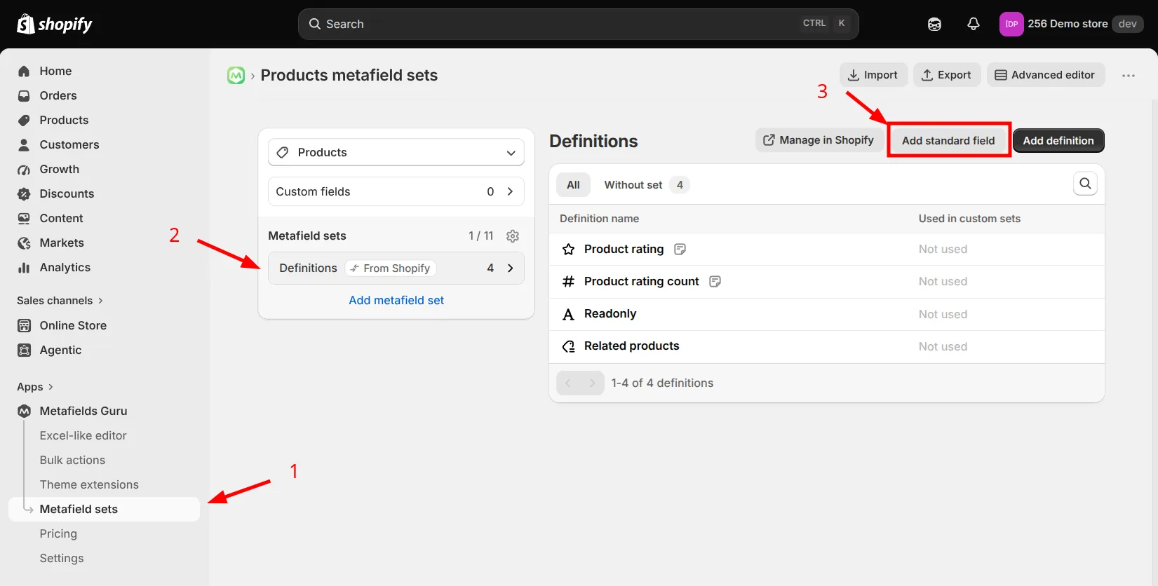This screenshot has width=1158, height=586.
Task: Click the Import button
Action: 873,75
